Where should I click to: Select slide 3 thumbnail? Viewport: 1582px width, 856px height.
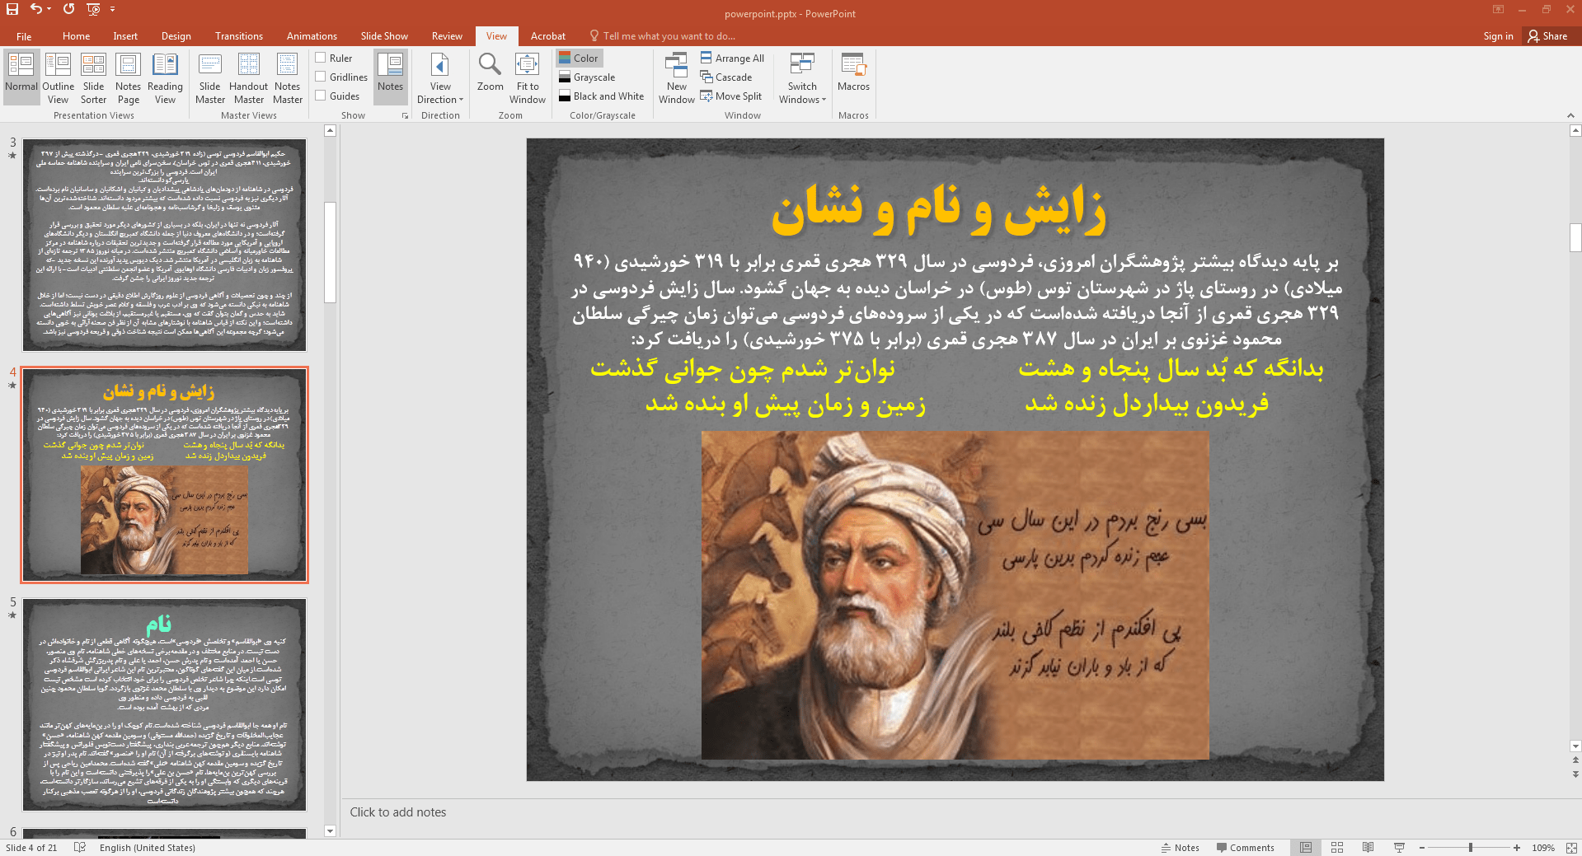point(164,245)
